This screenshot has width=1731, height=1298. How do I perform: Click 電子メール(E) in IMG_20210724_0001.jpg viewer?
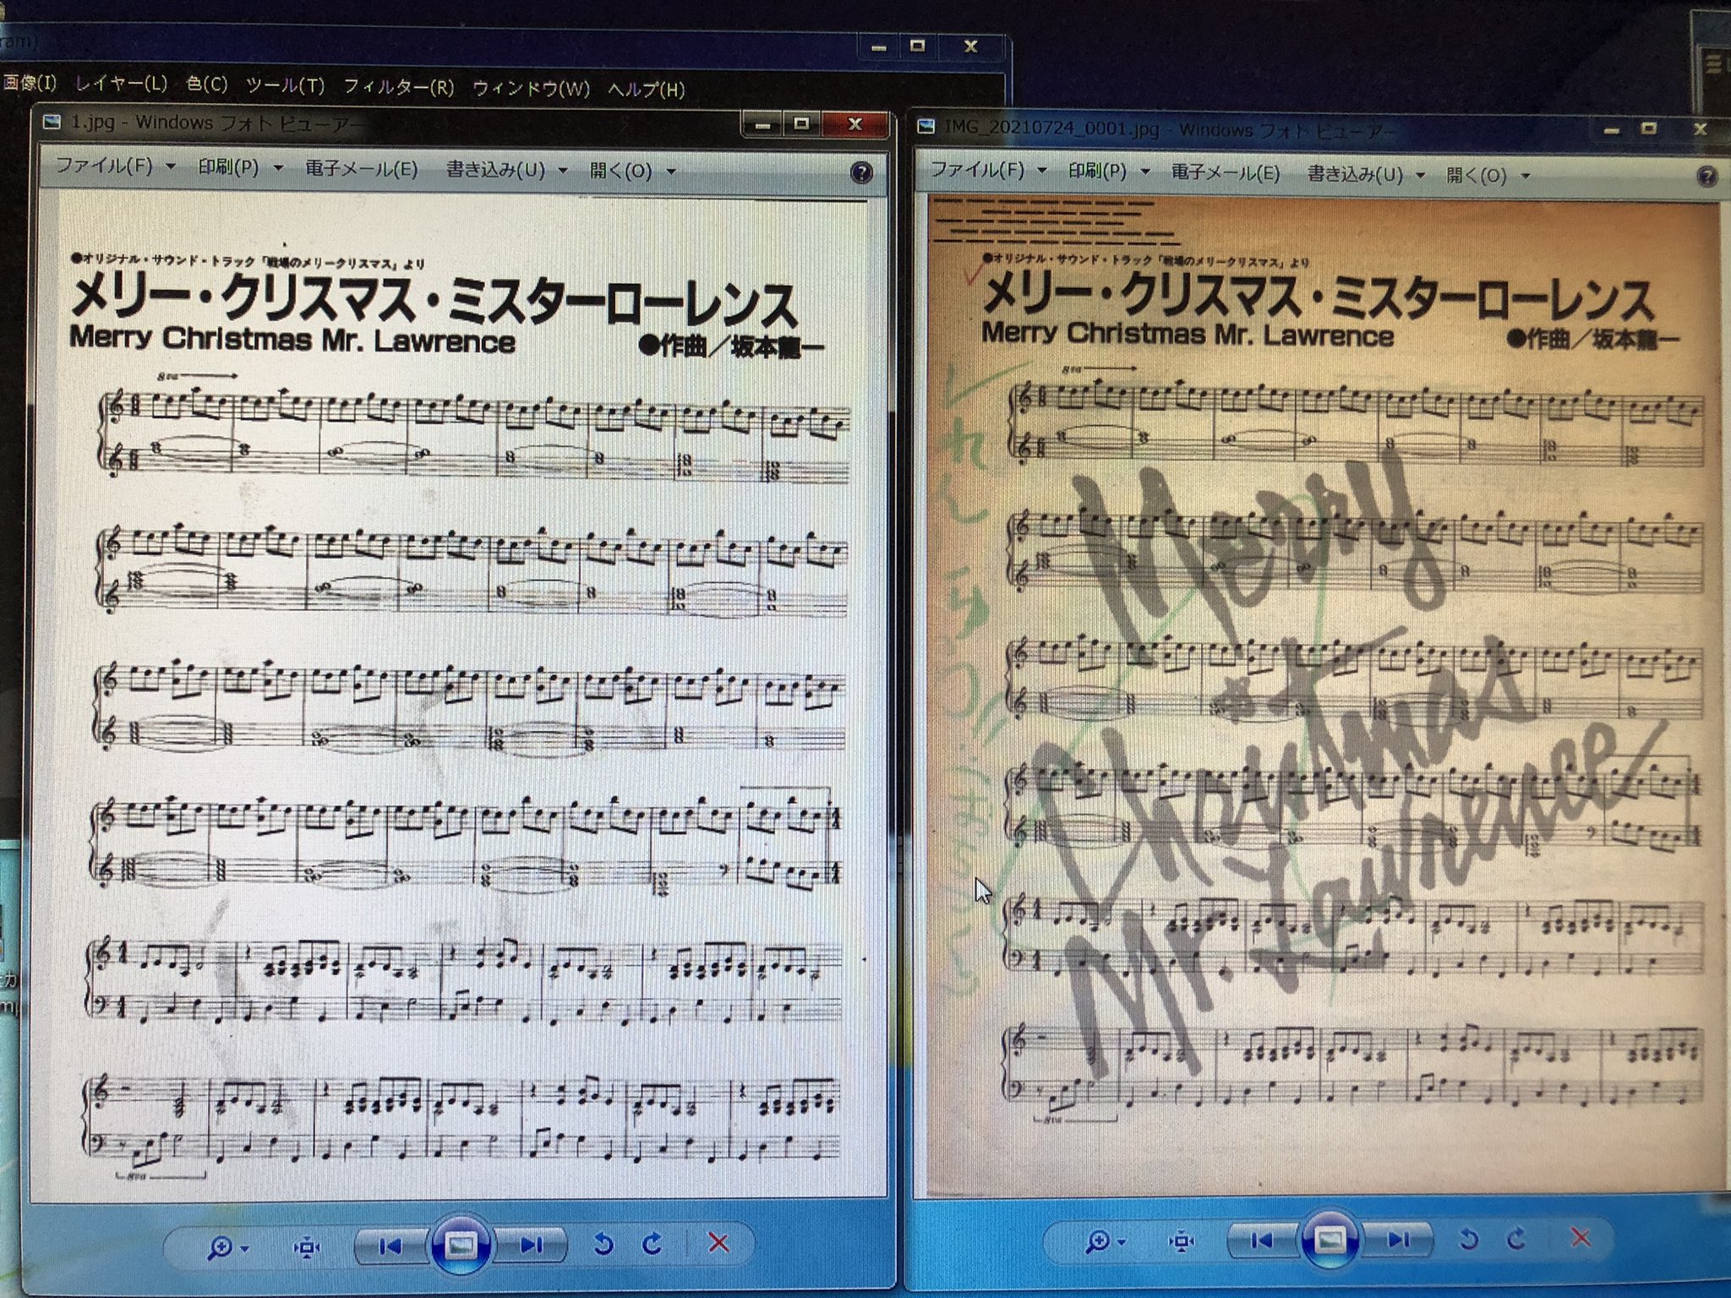[x=1226, y=172]
